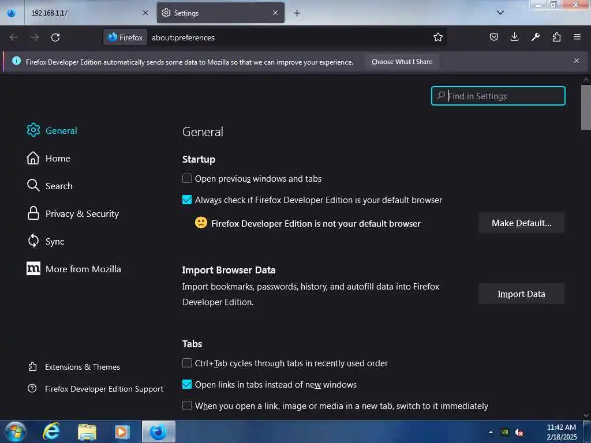
Task: Open Firefox Developer Edition Support link
Action: point(95,389)
